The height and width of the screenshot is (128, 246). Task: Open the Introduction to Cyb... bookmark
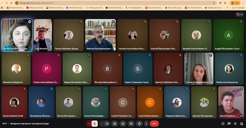75,8
